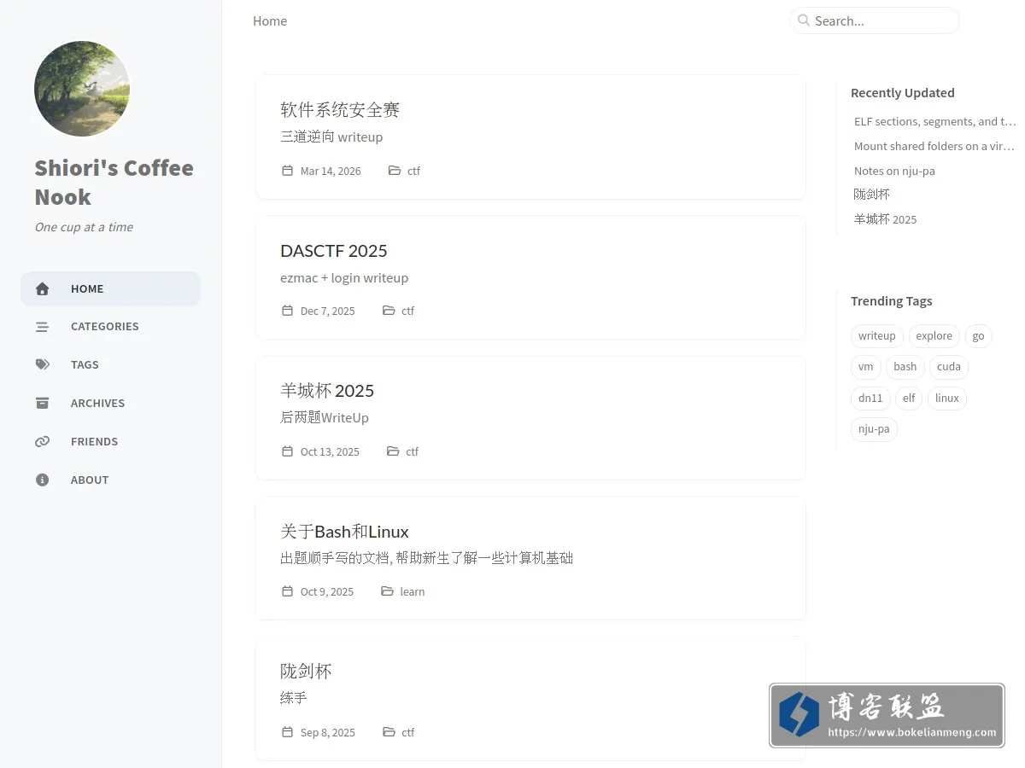Click calendar icon beside Sep 8, 2025

tap(287, 732)
